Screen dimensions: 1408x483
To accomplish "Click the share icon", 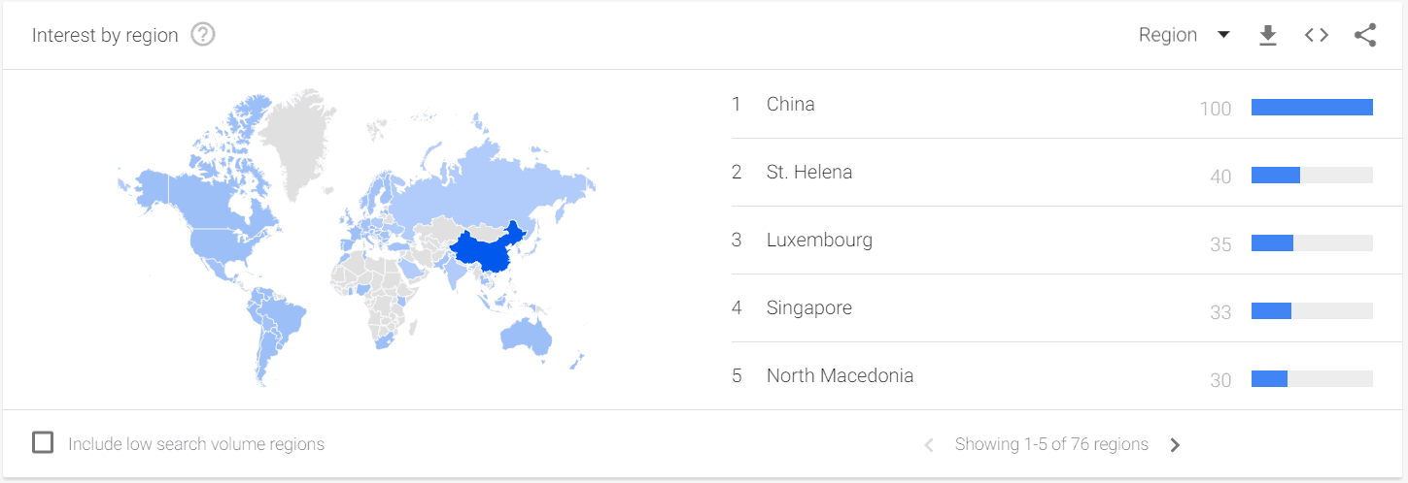I will click(x=1365, y=35).
